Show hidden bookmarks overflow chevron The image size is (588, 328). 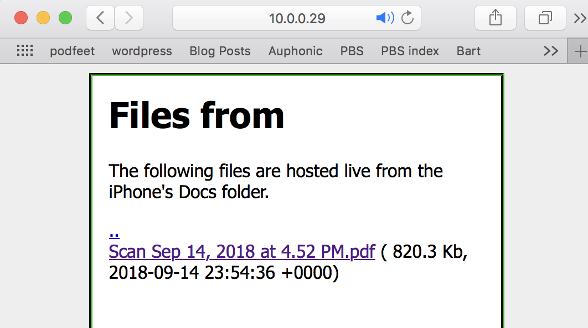click(551, 51)
